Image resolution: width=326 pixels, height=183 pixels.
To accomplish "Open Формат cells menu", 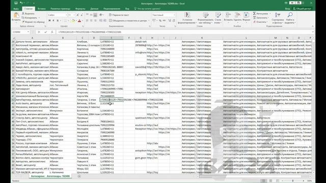I will click(247, 18).
